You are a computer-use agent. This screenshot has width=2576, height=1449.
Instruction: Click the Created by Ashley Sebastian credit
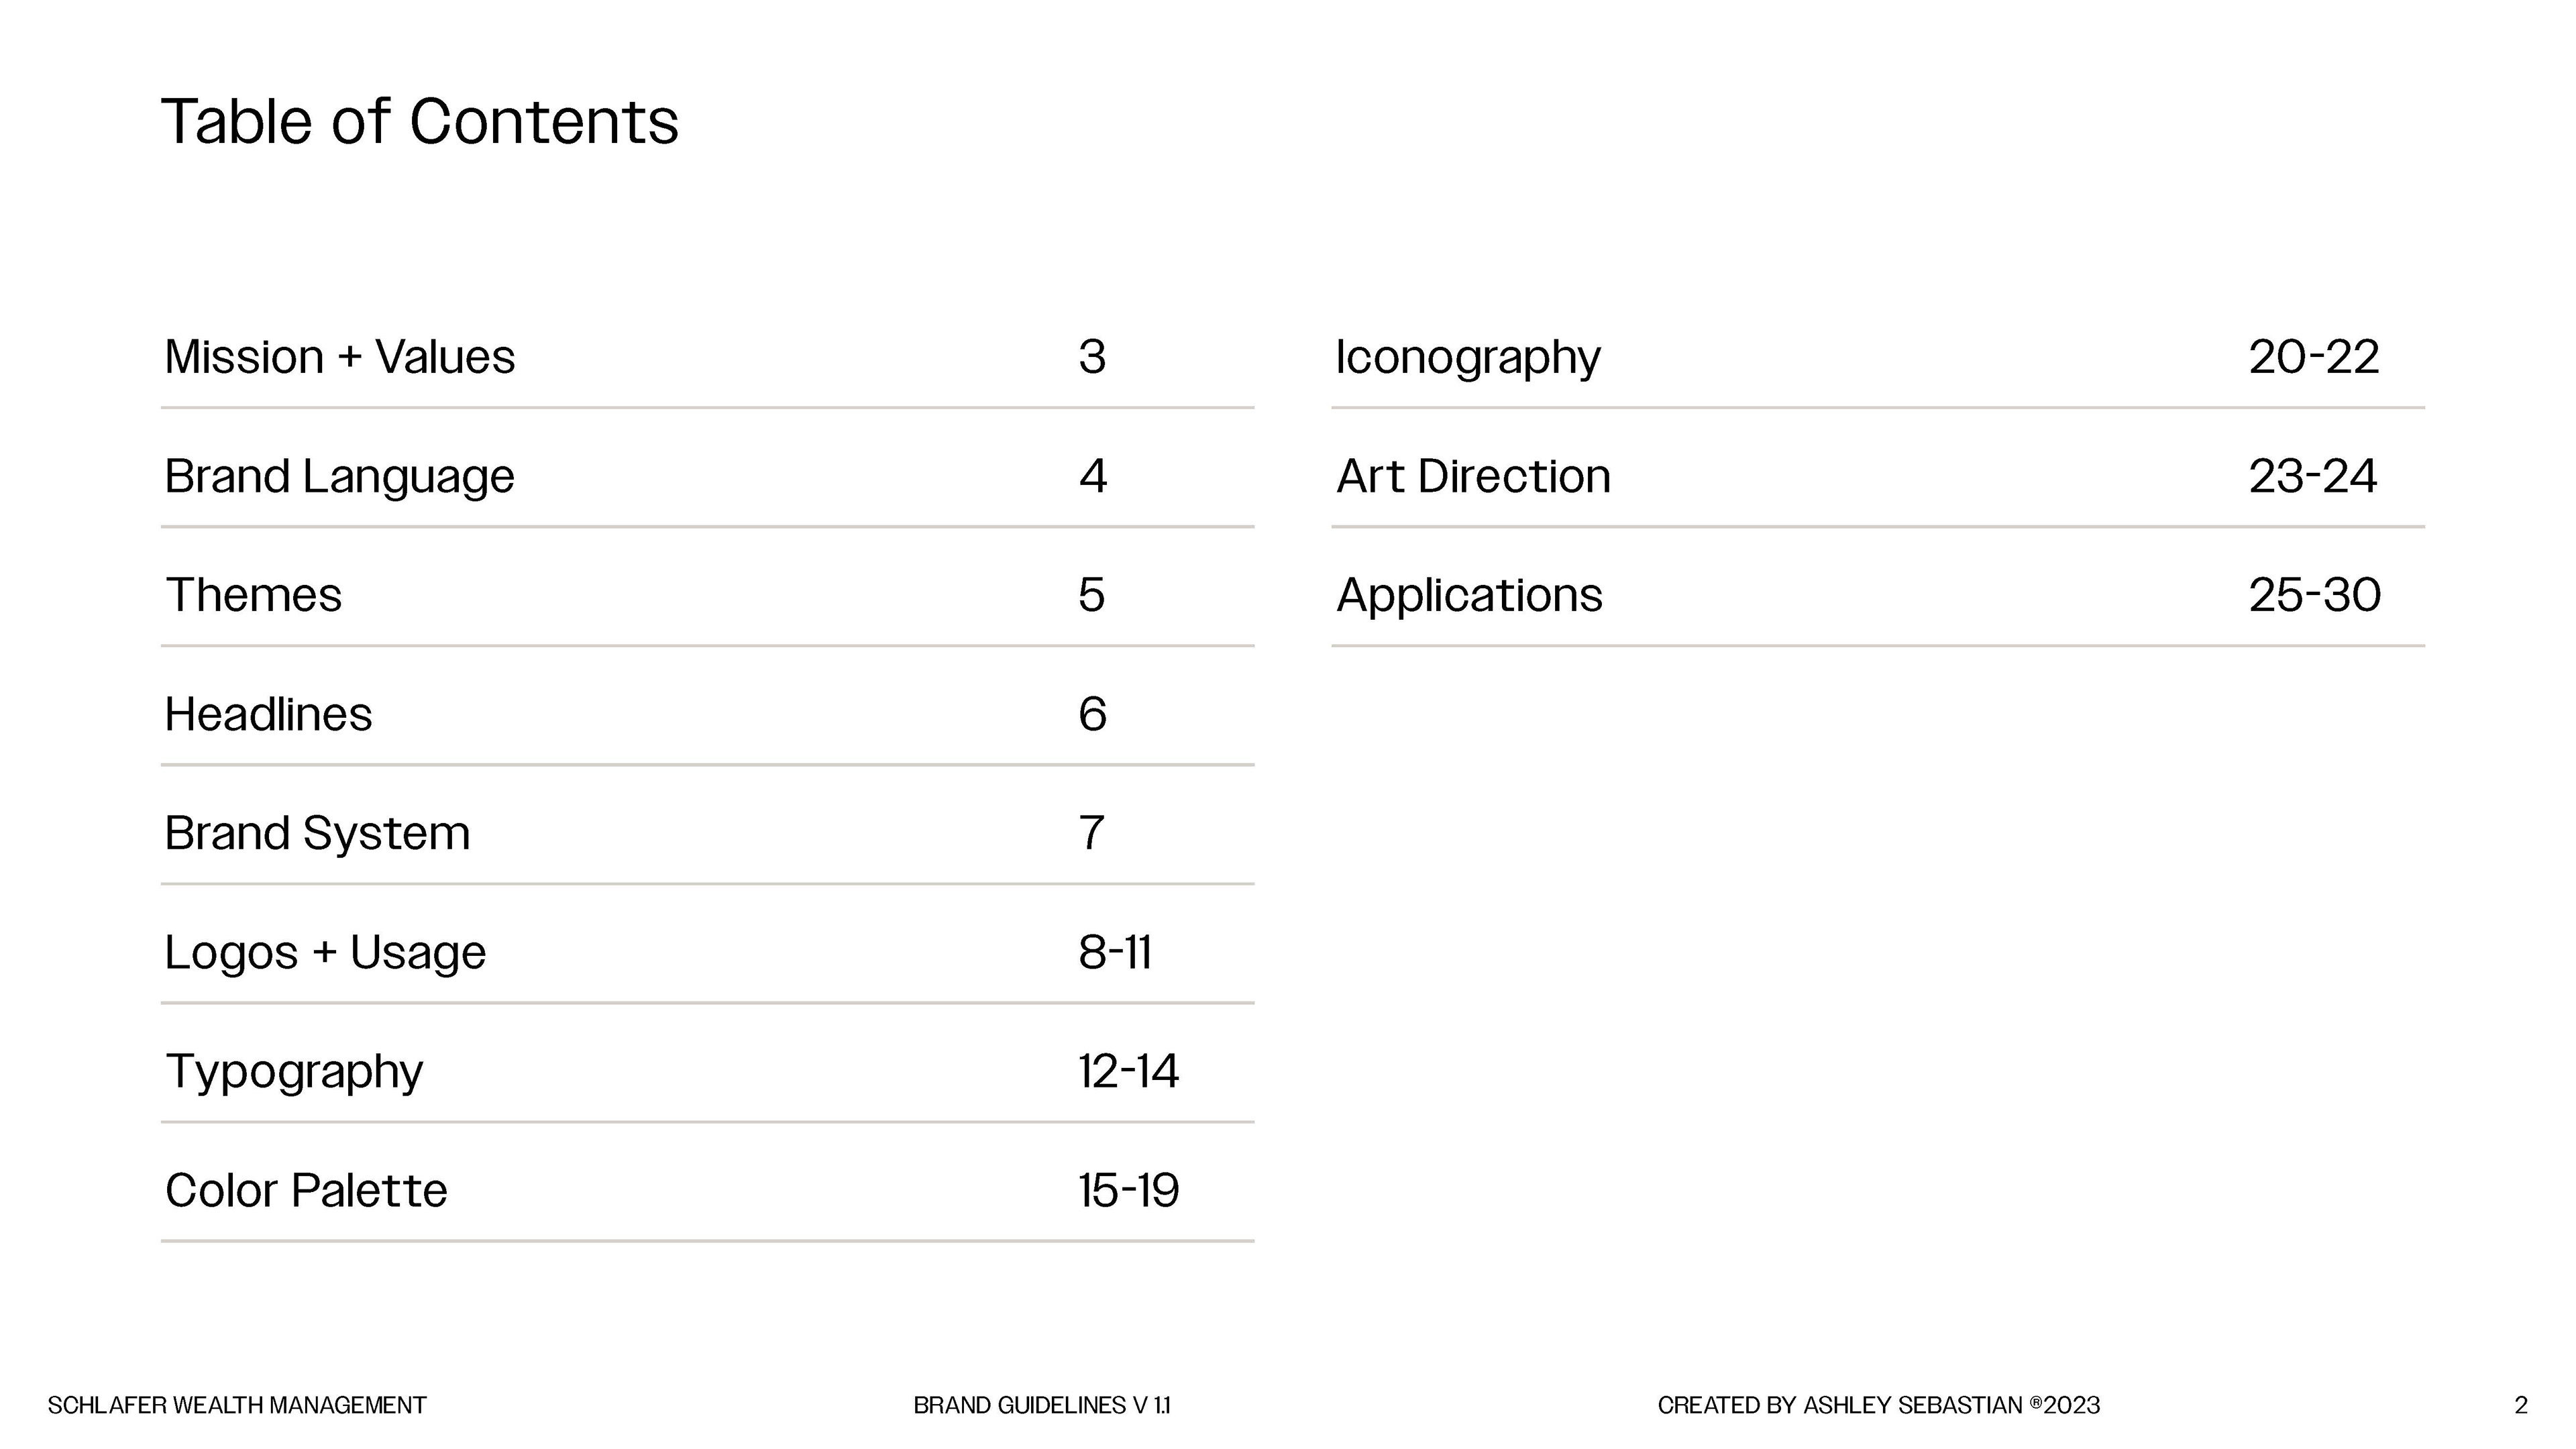1878,1405
